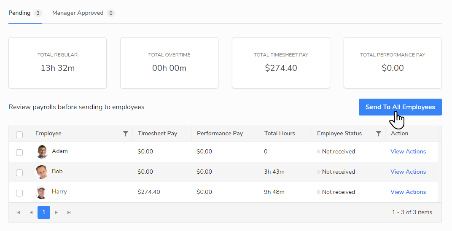This screenshot has width=452, height=231.
Task: Tick the select-all header checkbox
Action: pyautogui.click(x=19, y=135)
